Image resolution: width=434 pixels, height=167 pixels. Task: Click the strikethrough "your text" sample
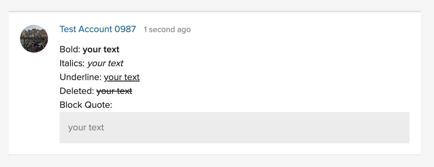(x=114, y=91)
